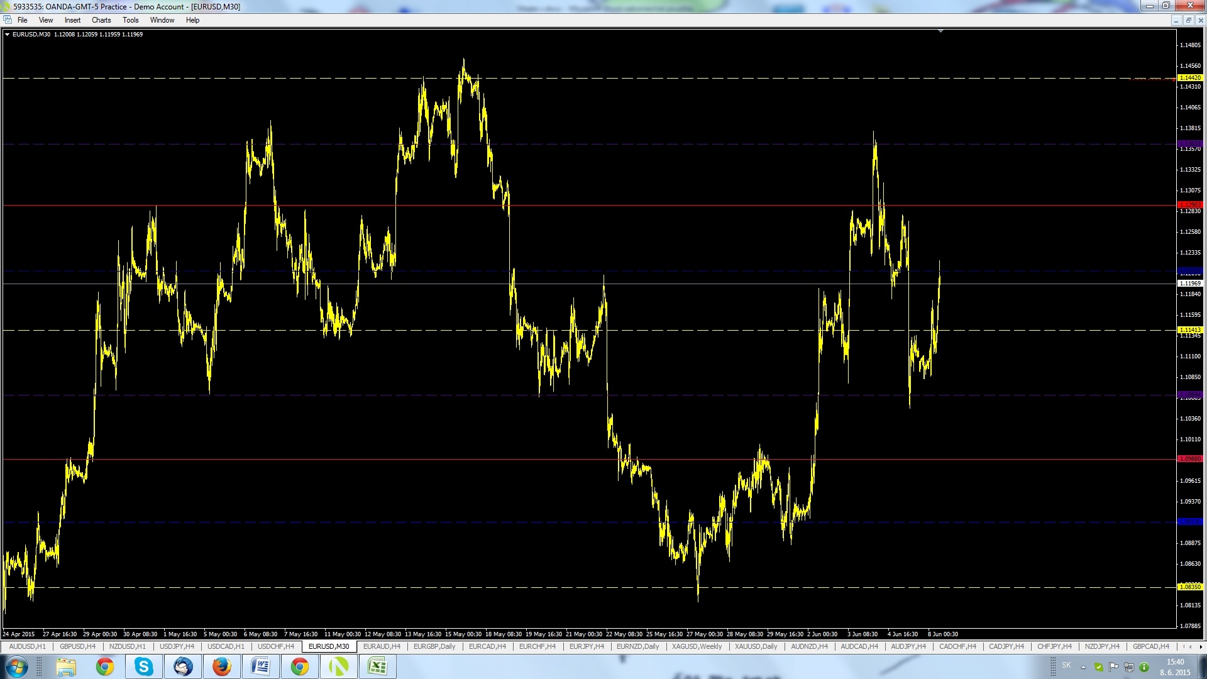Screen dimensions: 1207x679
Task: Open Firefox from the taskbar
Action: [221, 666]
